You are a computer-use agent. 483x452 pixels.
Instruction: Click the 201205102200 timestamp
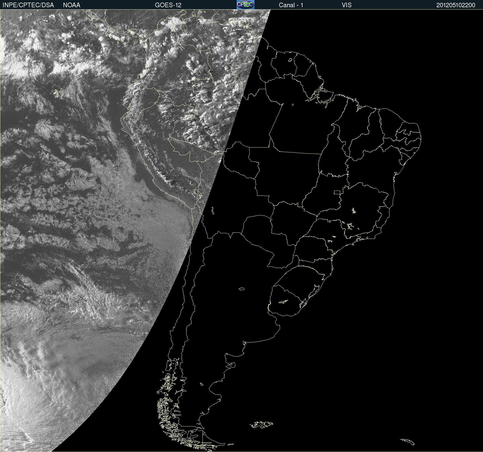pos(456,5)
